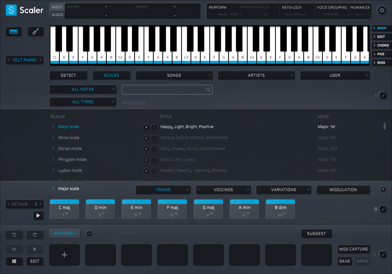Switch to the CHORD page tab
Image resolution: width=392 pixels, height=274 pixels.
click(381, 45)
